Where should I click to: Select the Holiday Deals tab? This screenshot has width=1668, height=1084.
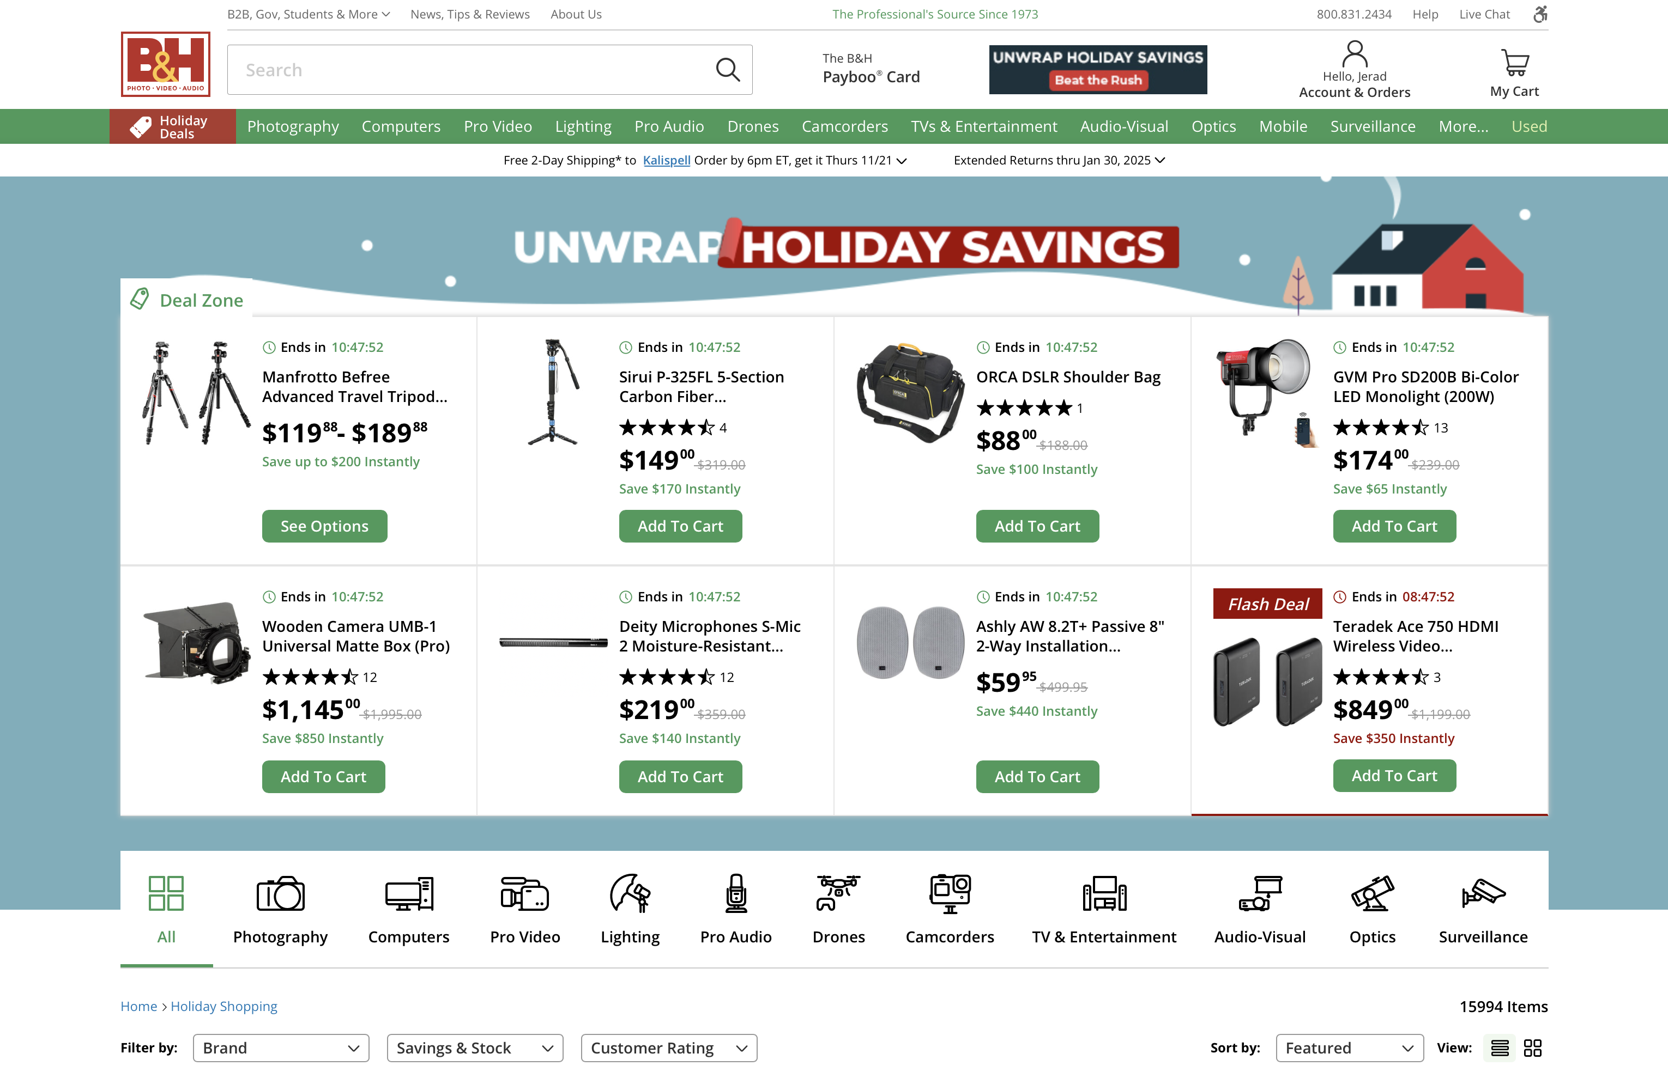click(172, 126)
